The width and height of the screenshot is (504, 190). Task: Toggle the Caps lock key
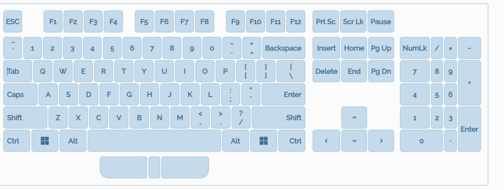coord(20,94)
